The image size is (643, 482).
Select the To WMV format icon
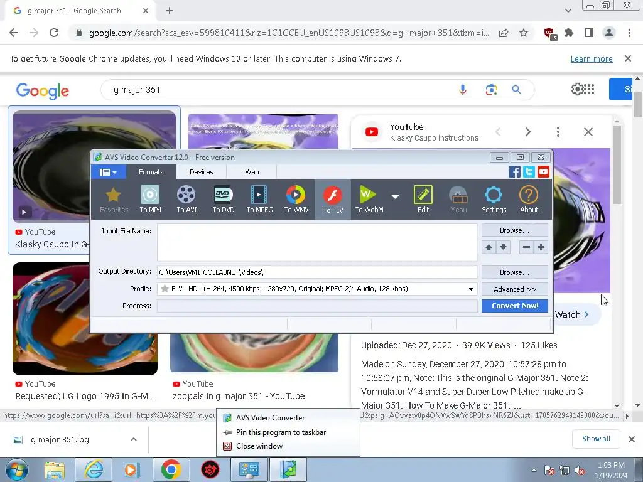[x=296, y=199]
